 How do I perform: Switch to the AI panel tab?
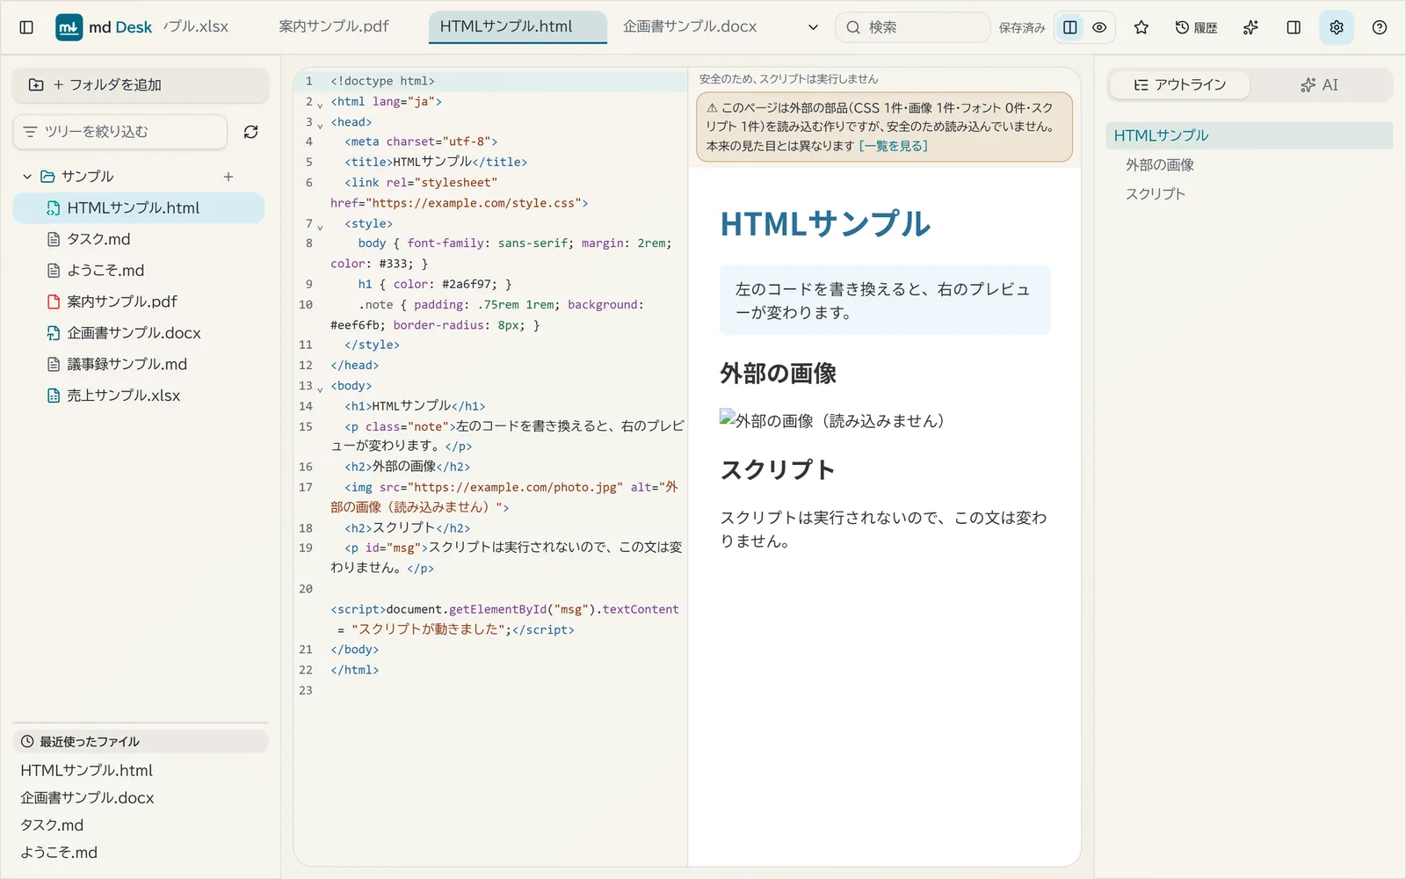tap(1320, 85)
